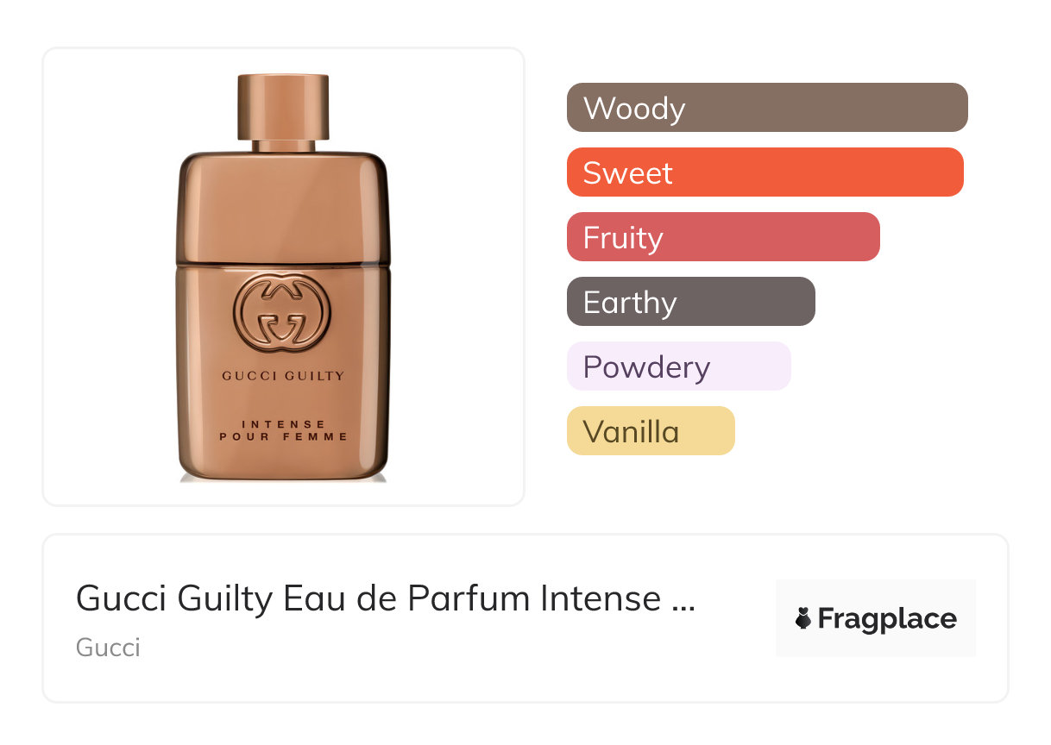The width and height of the screenshot is (1051, 745).
Task: Click the Fragplace wordmark text
Action: 887,619
